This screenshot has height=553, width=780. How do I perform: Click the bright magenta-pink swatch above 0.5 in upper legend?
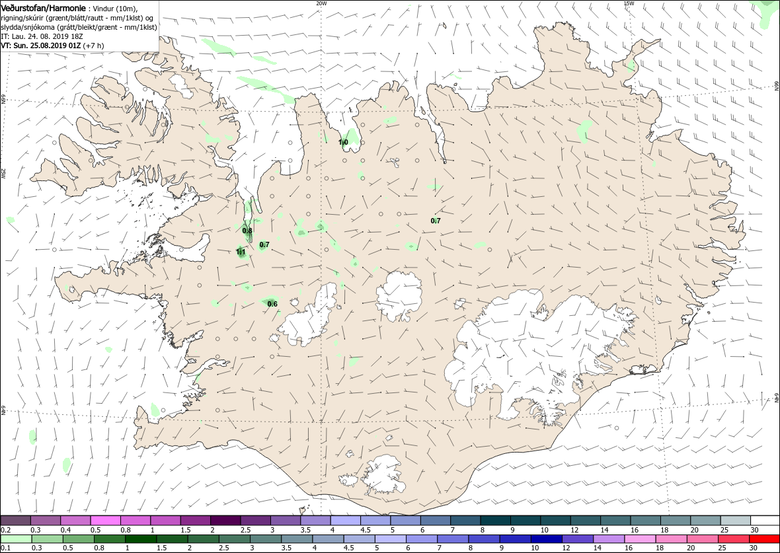coord(106,521)
